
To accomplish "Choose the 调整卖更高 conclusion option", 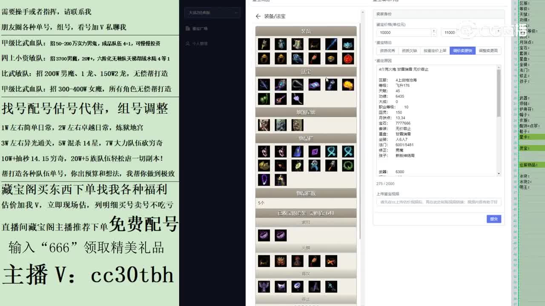I will 488,51.
